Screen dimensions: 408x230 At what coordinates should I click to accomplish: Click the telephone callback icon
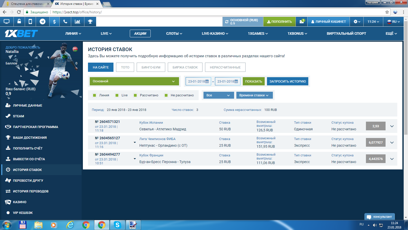pyautogui.click(x=65, y=22)
